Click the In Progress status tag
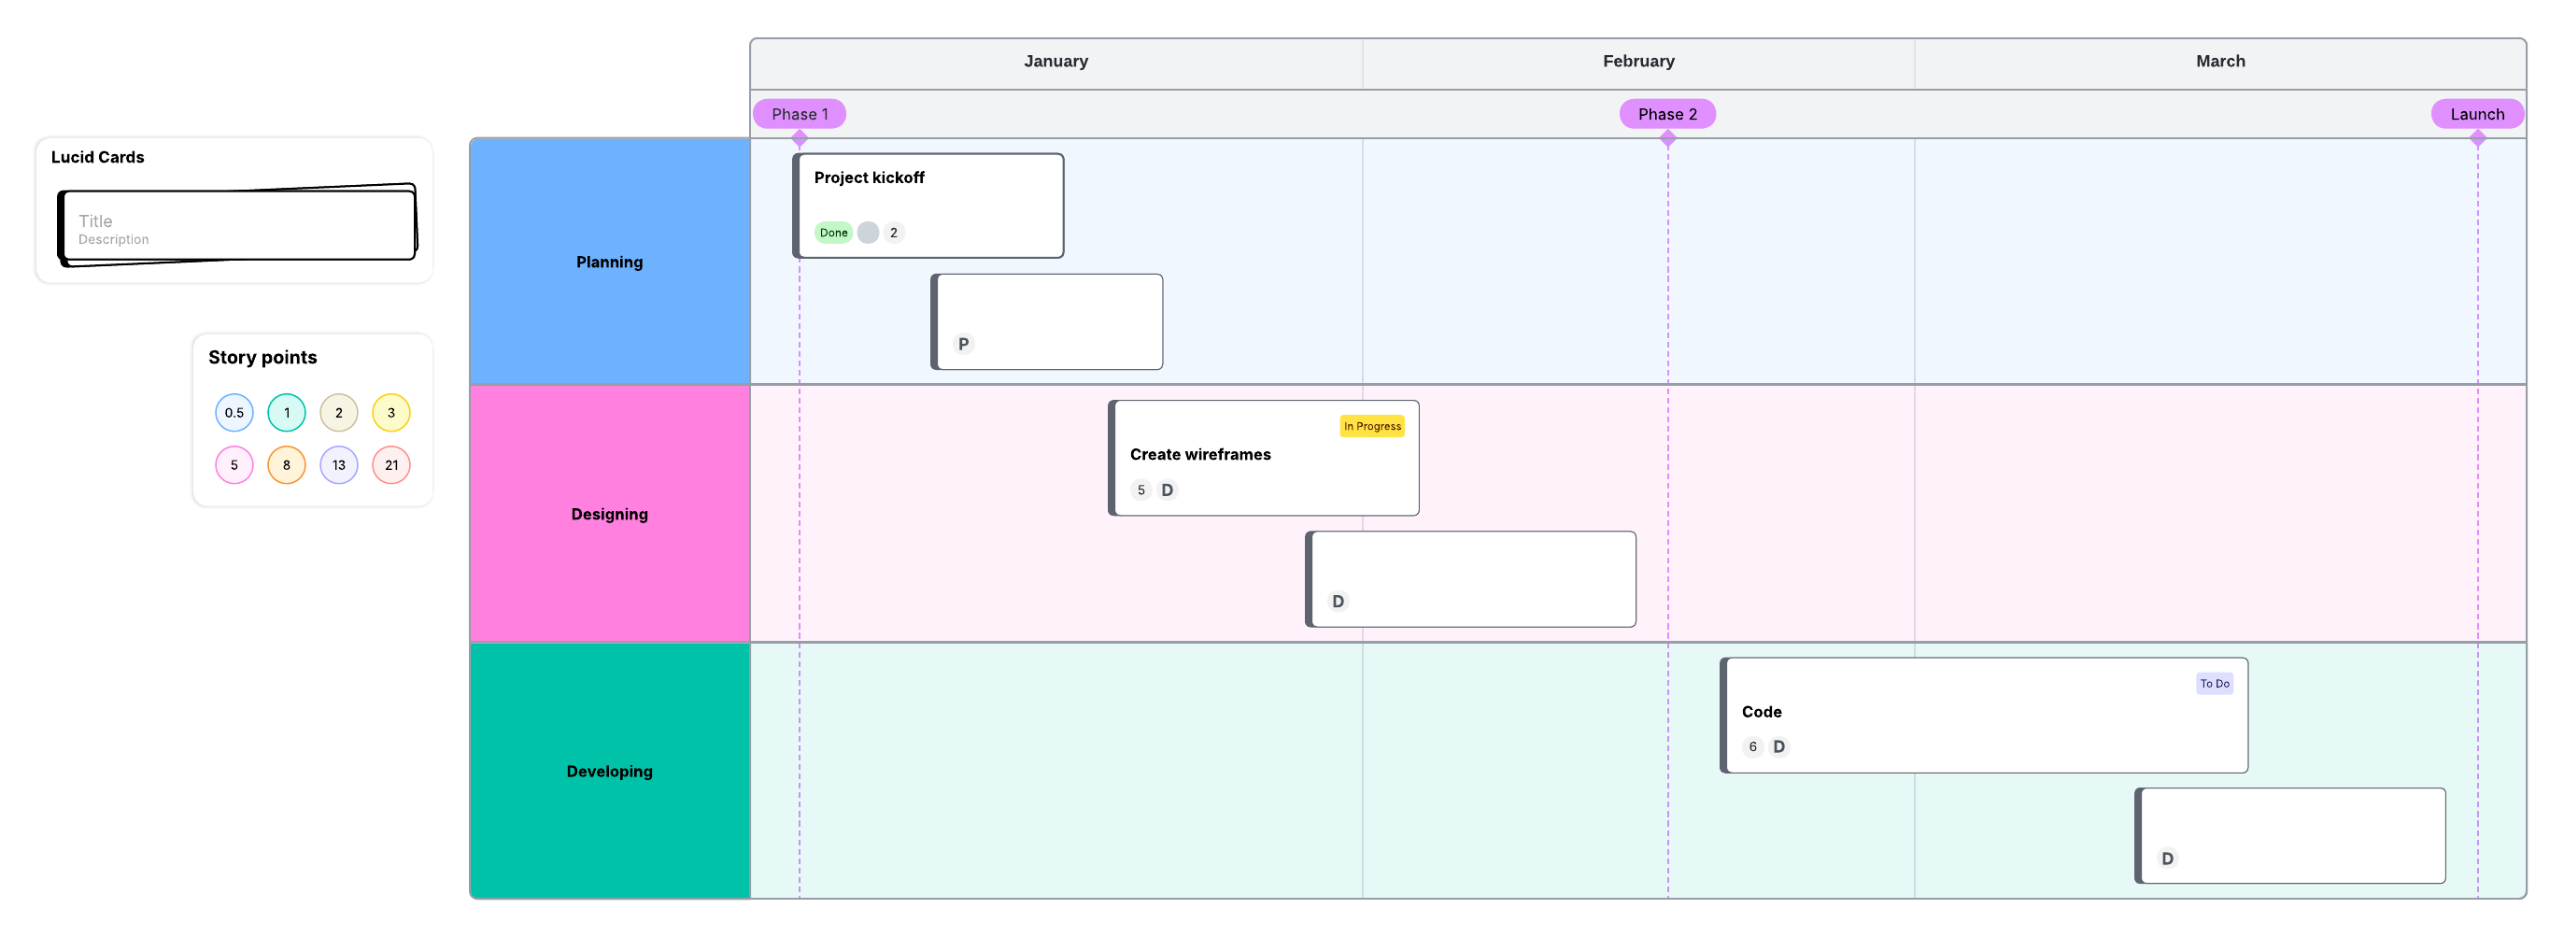This screenshot has width=2564, height=937. click(x=1370, y=426)
